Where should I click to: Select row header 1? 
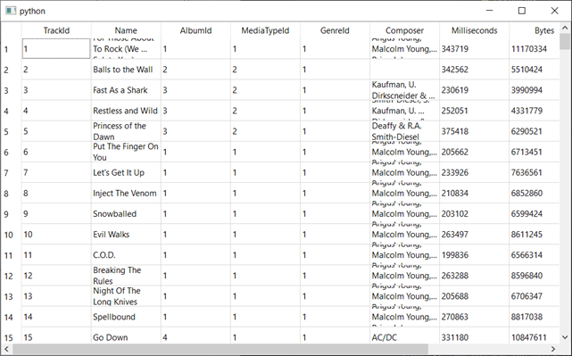point(12,49)
